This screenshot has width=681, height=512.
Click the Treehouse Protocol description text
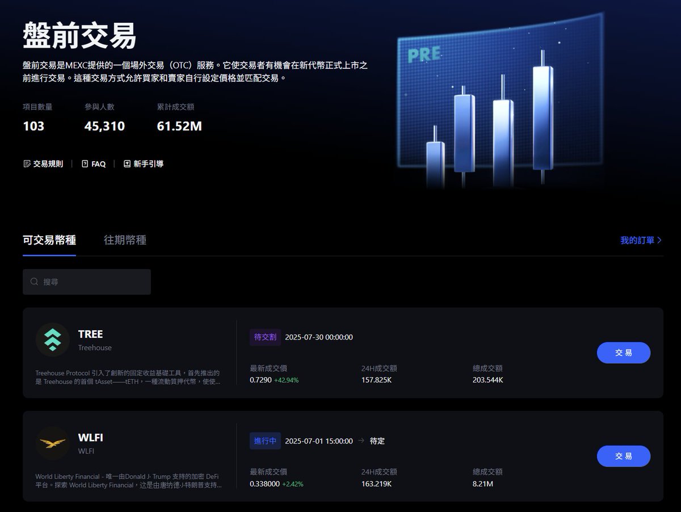pyautogui.click(x=128, y=377)
